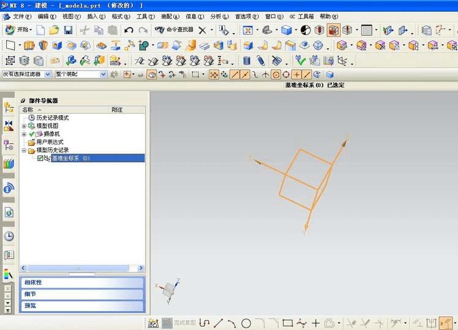Expand the 模型视图 tree node

24,126
